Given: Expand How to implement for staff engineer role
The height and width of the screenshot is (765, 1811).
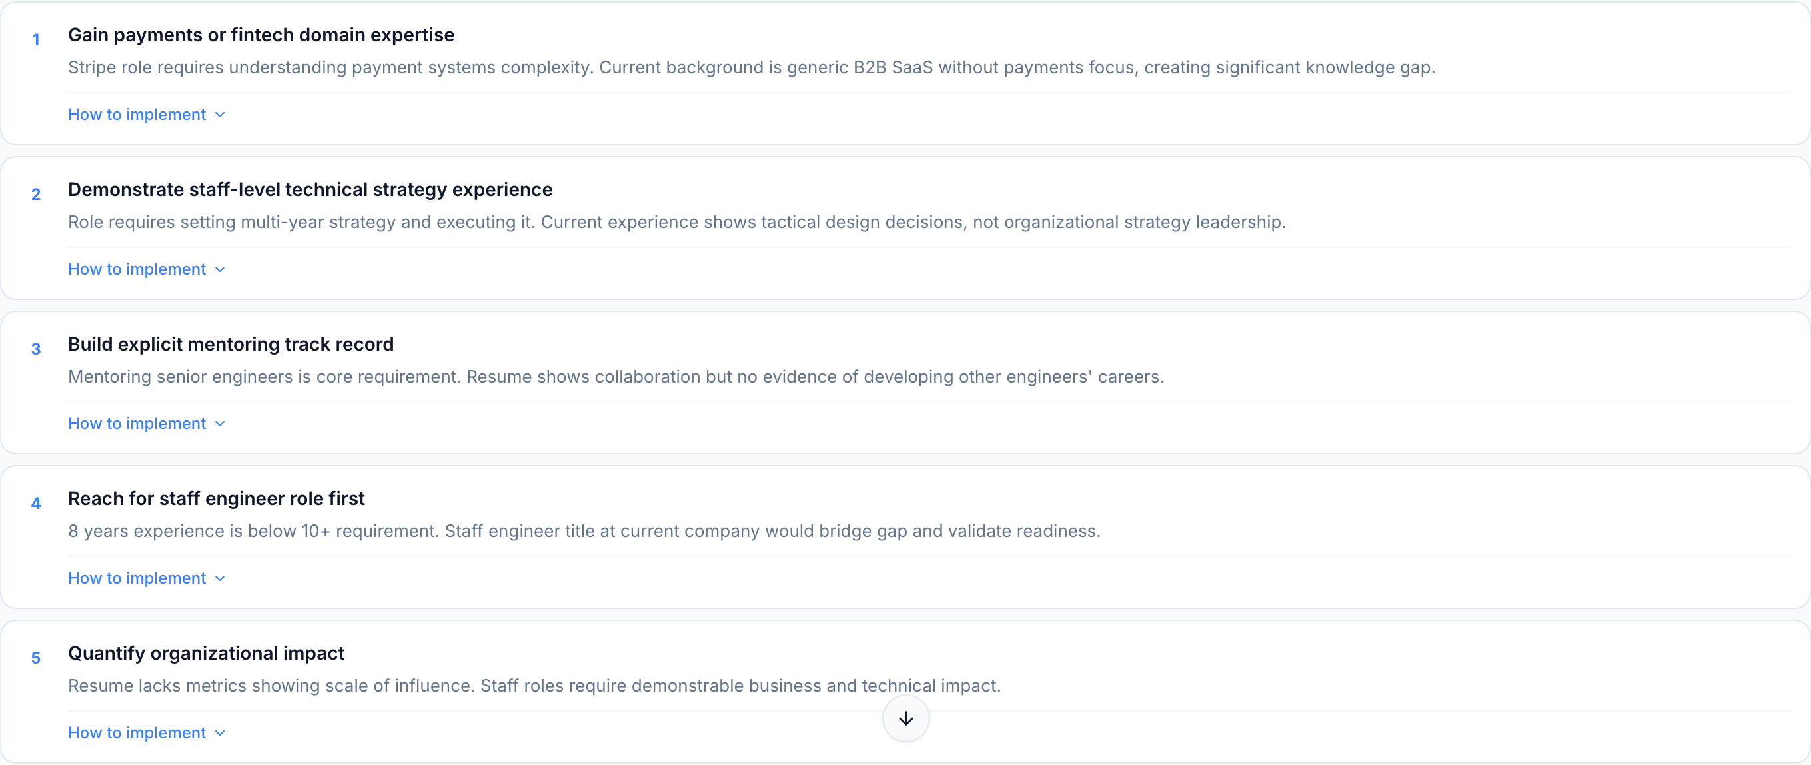Looking at the screenshot, I should click(137, 578).
